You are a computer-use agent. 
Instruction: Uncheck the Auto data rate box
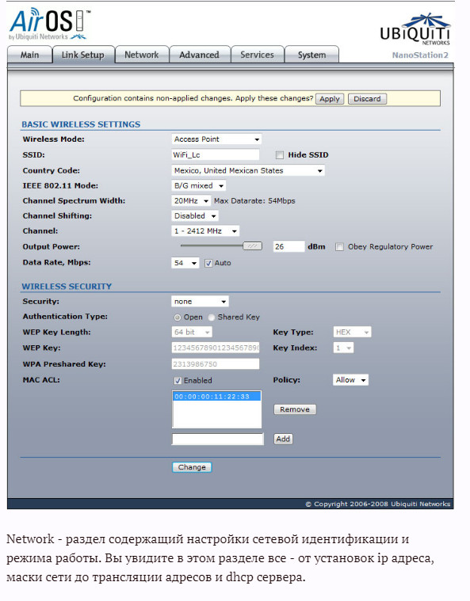click(208, 263)
